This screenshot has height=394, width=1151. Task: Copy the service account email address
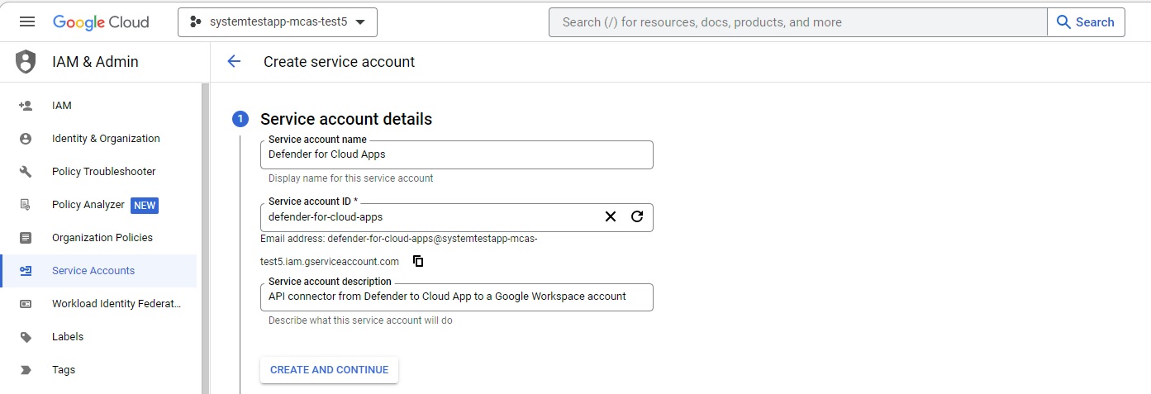point(418,261)
